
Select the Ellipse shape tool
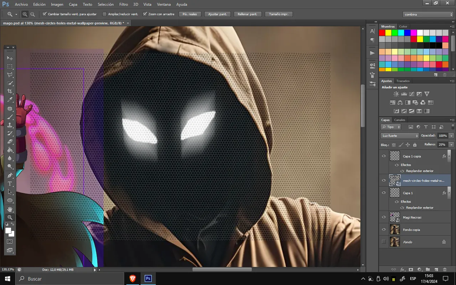[x=10, y=200]
